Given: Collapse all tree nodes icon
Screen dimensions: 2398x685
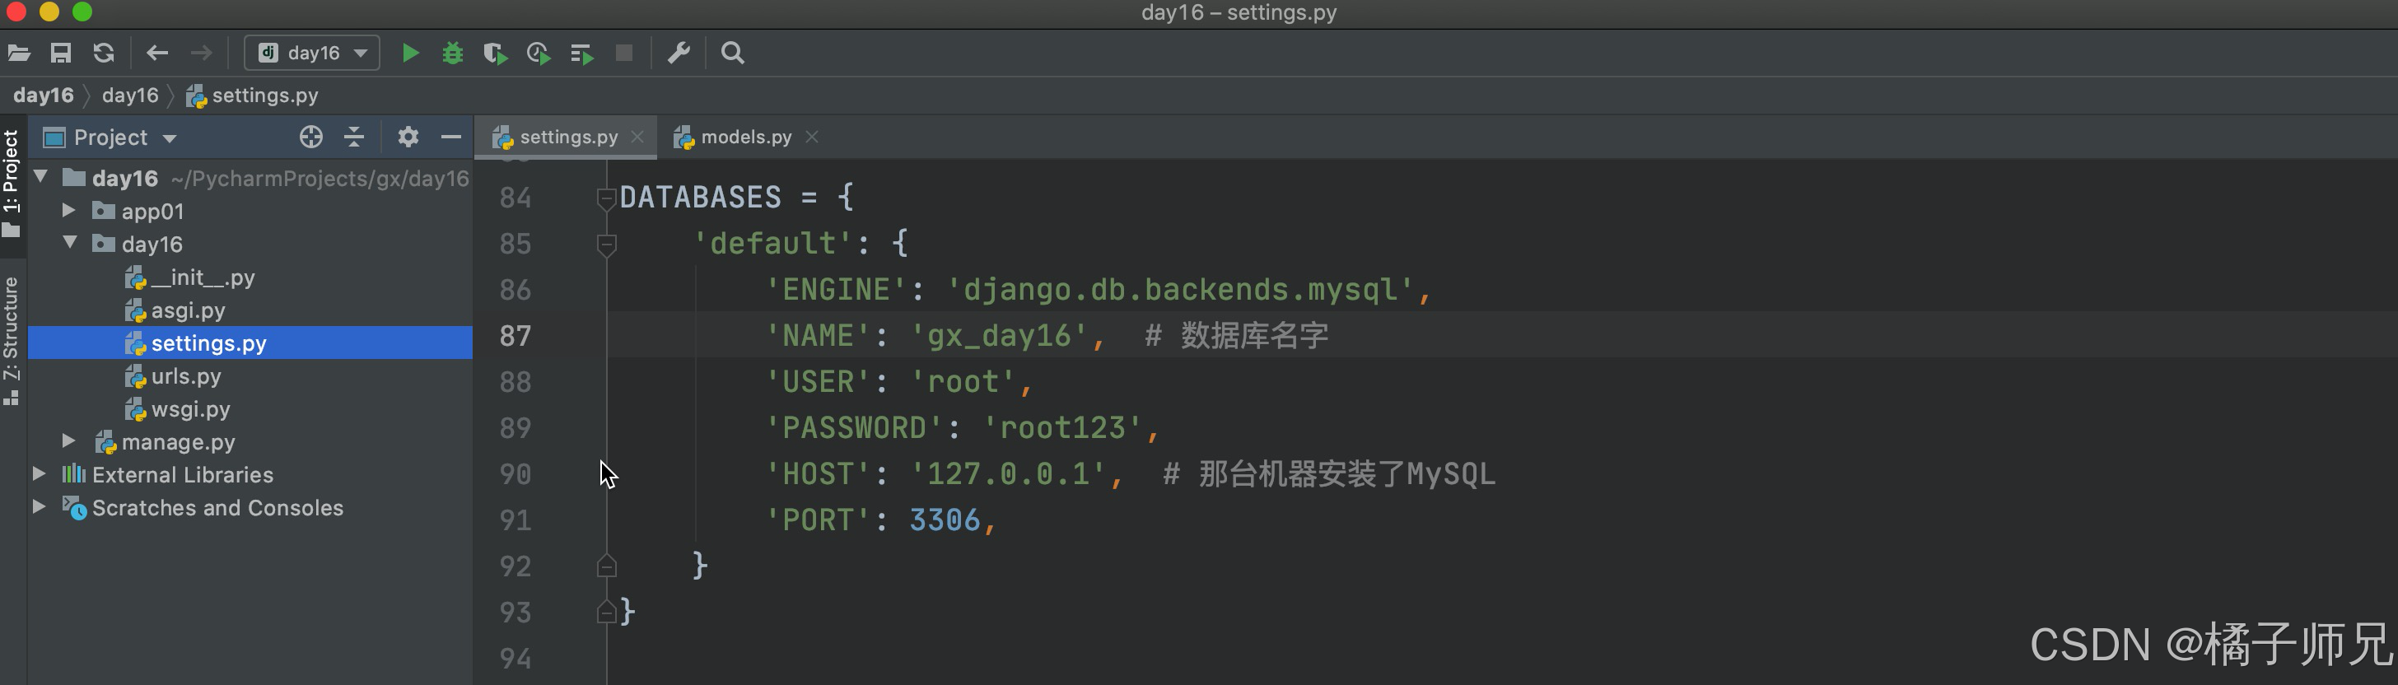Looking at the screenshot, I should (354, 137).
